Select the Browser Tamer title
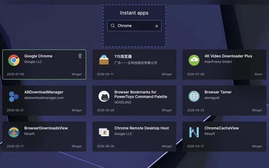This screenshot has width=269, height=168. (x=218, y=92)
